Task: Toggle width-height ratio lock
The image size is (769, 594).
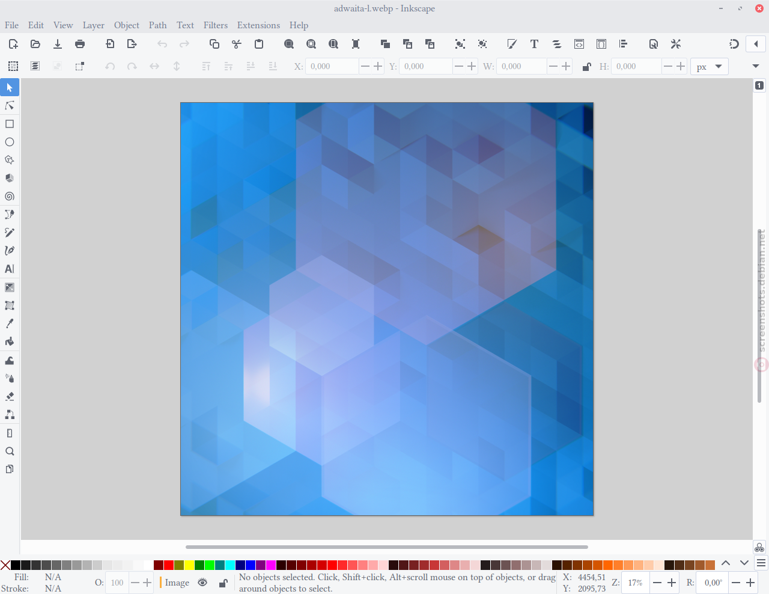Action: point(586,67)
